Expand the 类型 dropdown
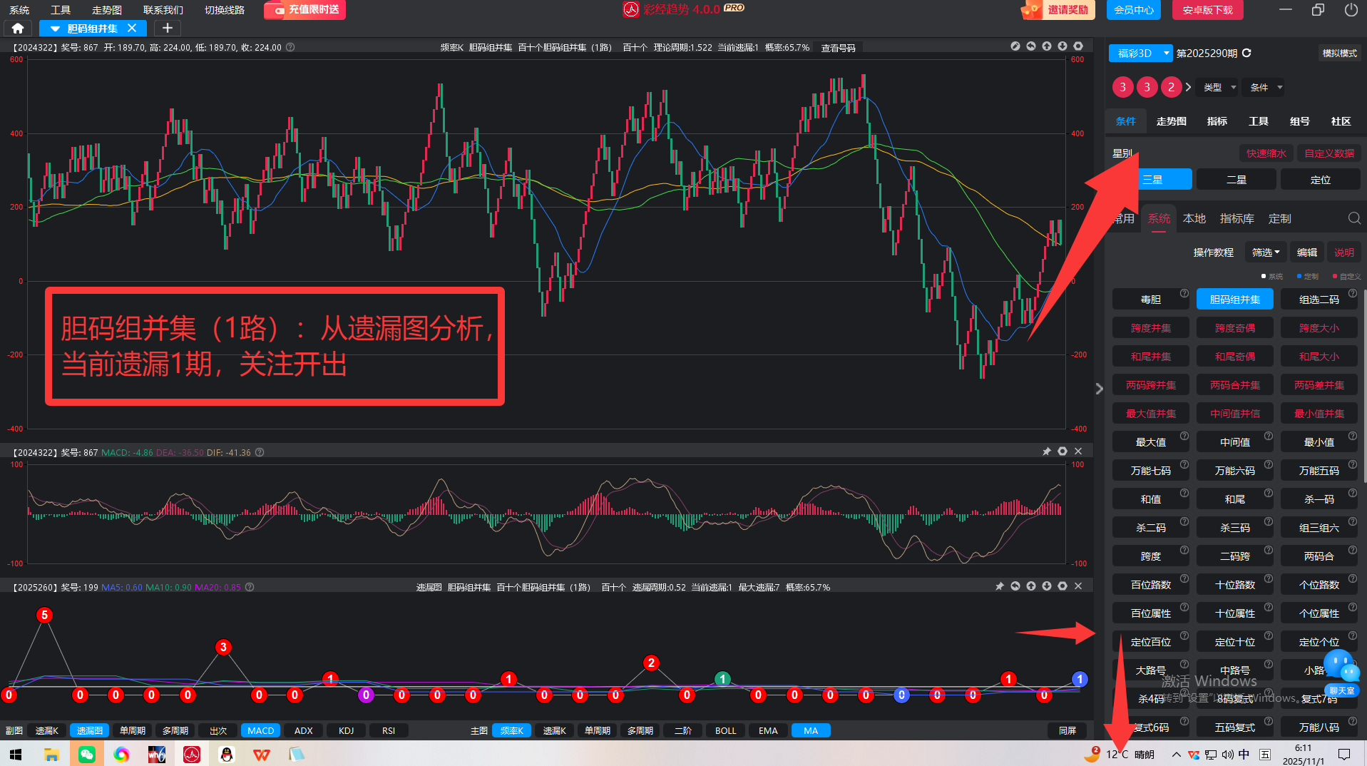1367x766 pixels. [x=1219, y=87]
